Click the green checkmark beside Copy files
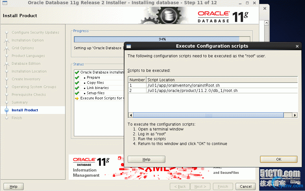Screen dimensions: 305x191 (x=77, y=83)
